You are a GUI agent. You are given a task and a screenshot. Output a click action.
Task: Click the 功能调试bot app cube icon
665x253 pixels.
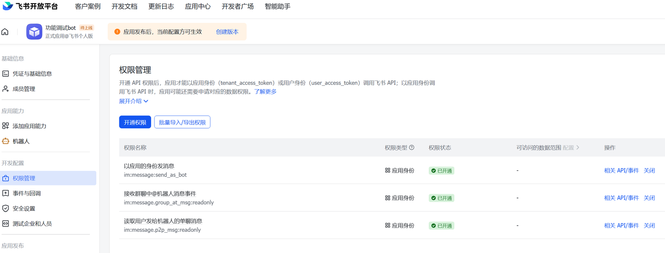click(x=34, y=32)
